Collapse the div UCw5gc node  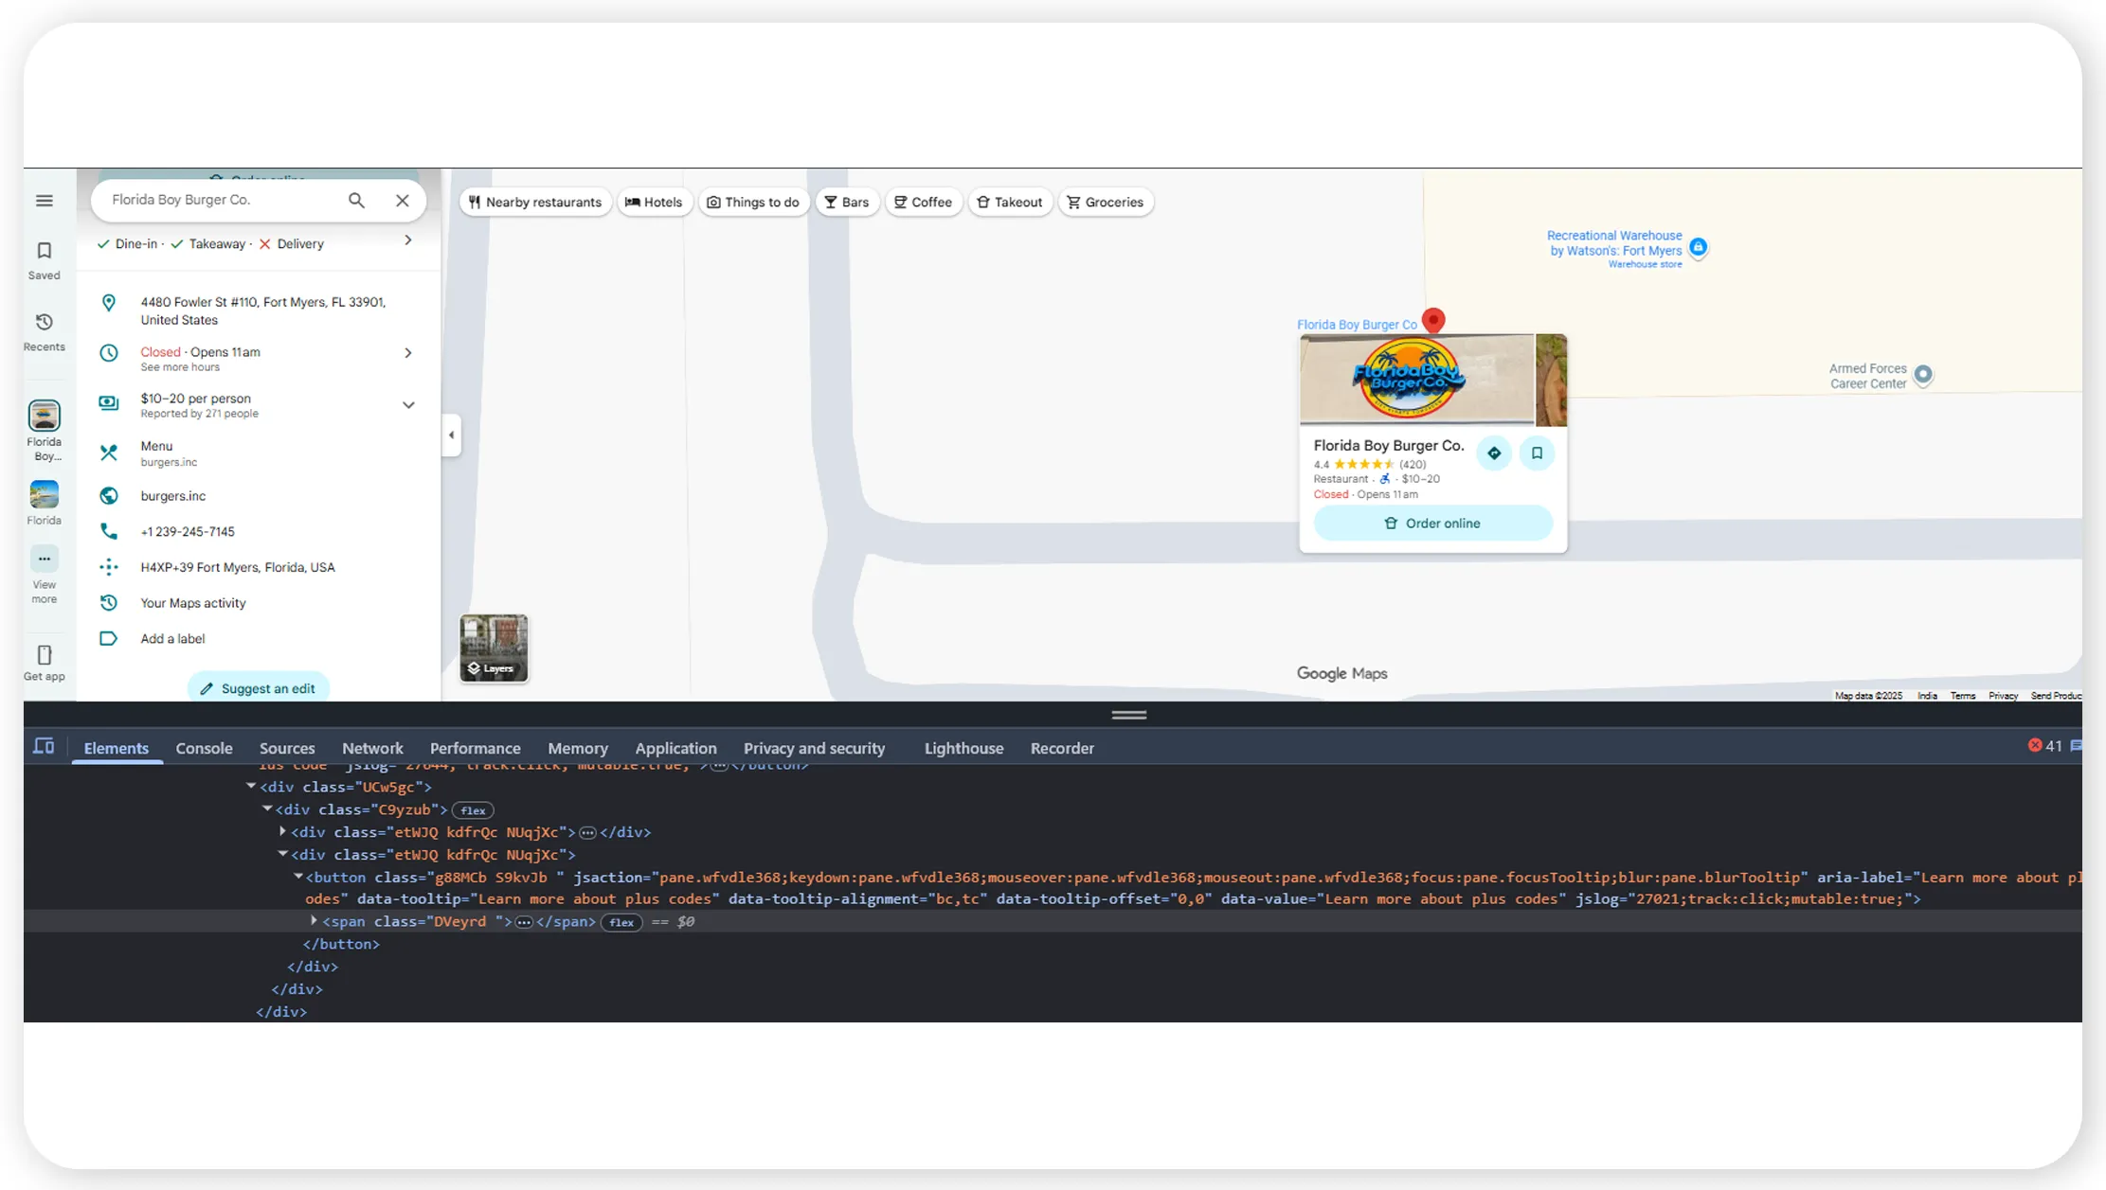pos(251,787)
